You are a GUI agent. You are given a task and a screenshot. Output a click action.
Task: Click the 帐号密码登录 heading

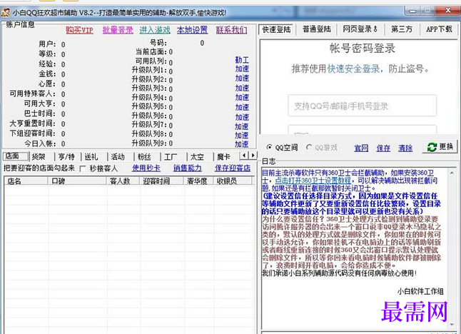[x=363, y=49]
